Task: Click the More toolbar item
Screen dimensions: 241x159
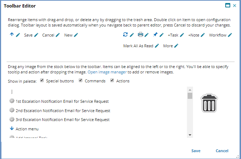Action: (x=168, y=46)
